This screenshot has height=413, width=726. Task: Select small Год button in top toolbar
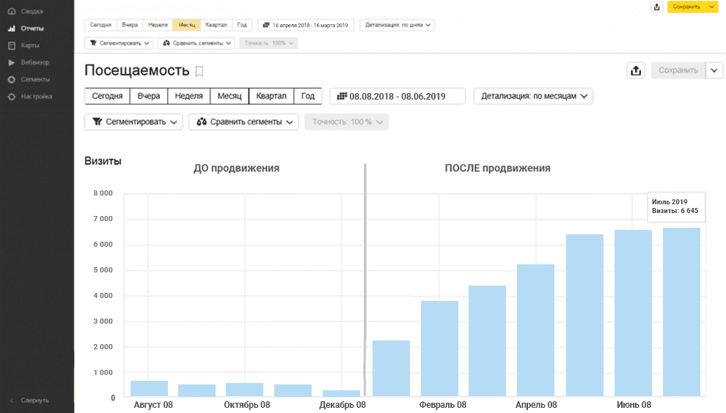[242, 25]
